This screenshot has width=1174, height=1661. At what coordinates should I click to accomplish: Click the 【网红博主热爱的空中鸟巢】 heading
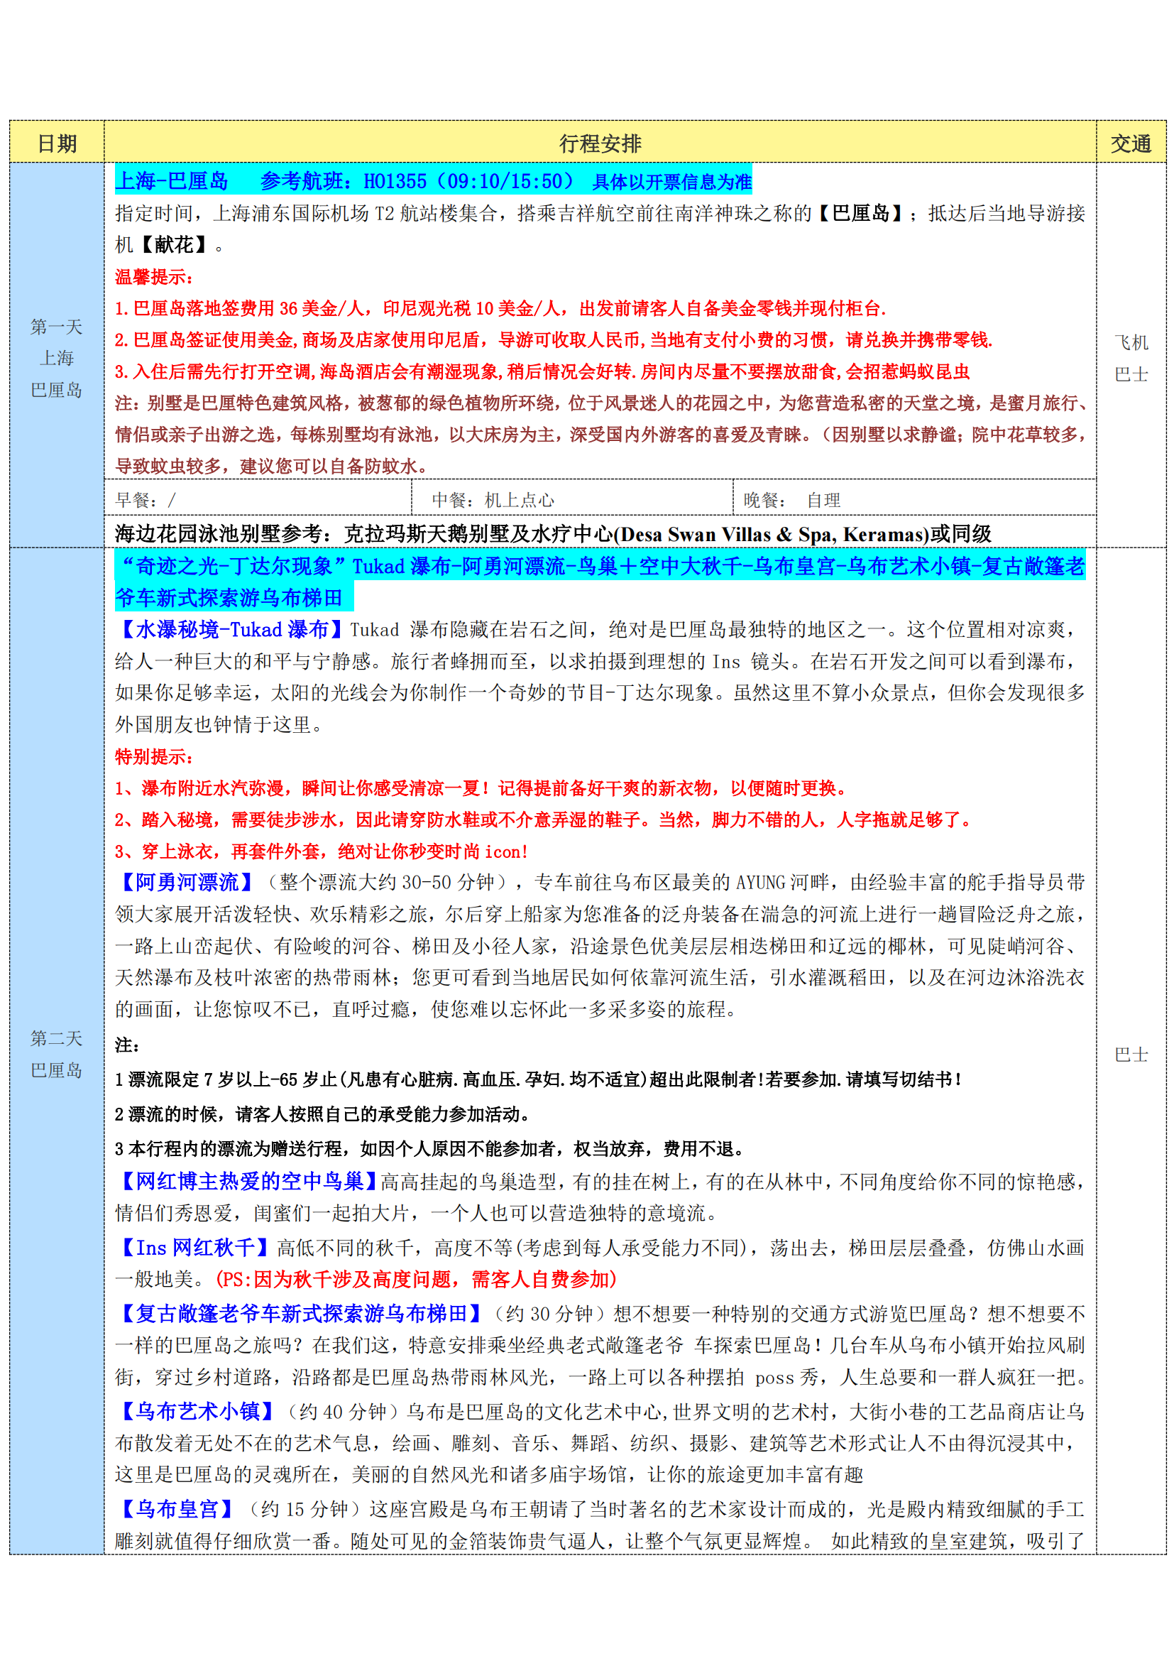(x=247, y=1182)
